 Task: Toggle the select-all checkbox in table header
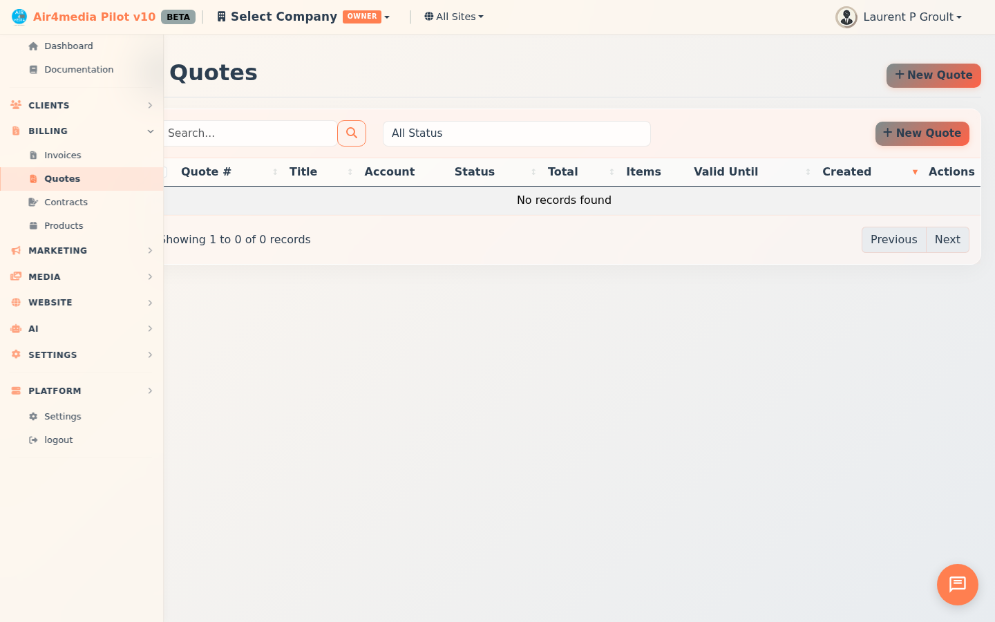coord(165,172)
